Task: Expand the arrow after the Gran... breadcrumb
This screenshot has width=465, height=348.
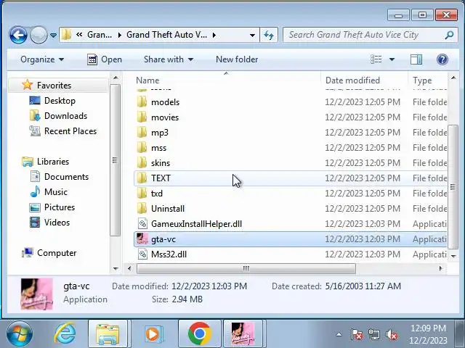Action: [119, 35]
